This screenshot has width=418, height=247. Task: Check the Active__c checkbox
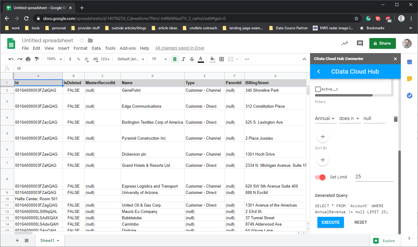(318, 89)
